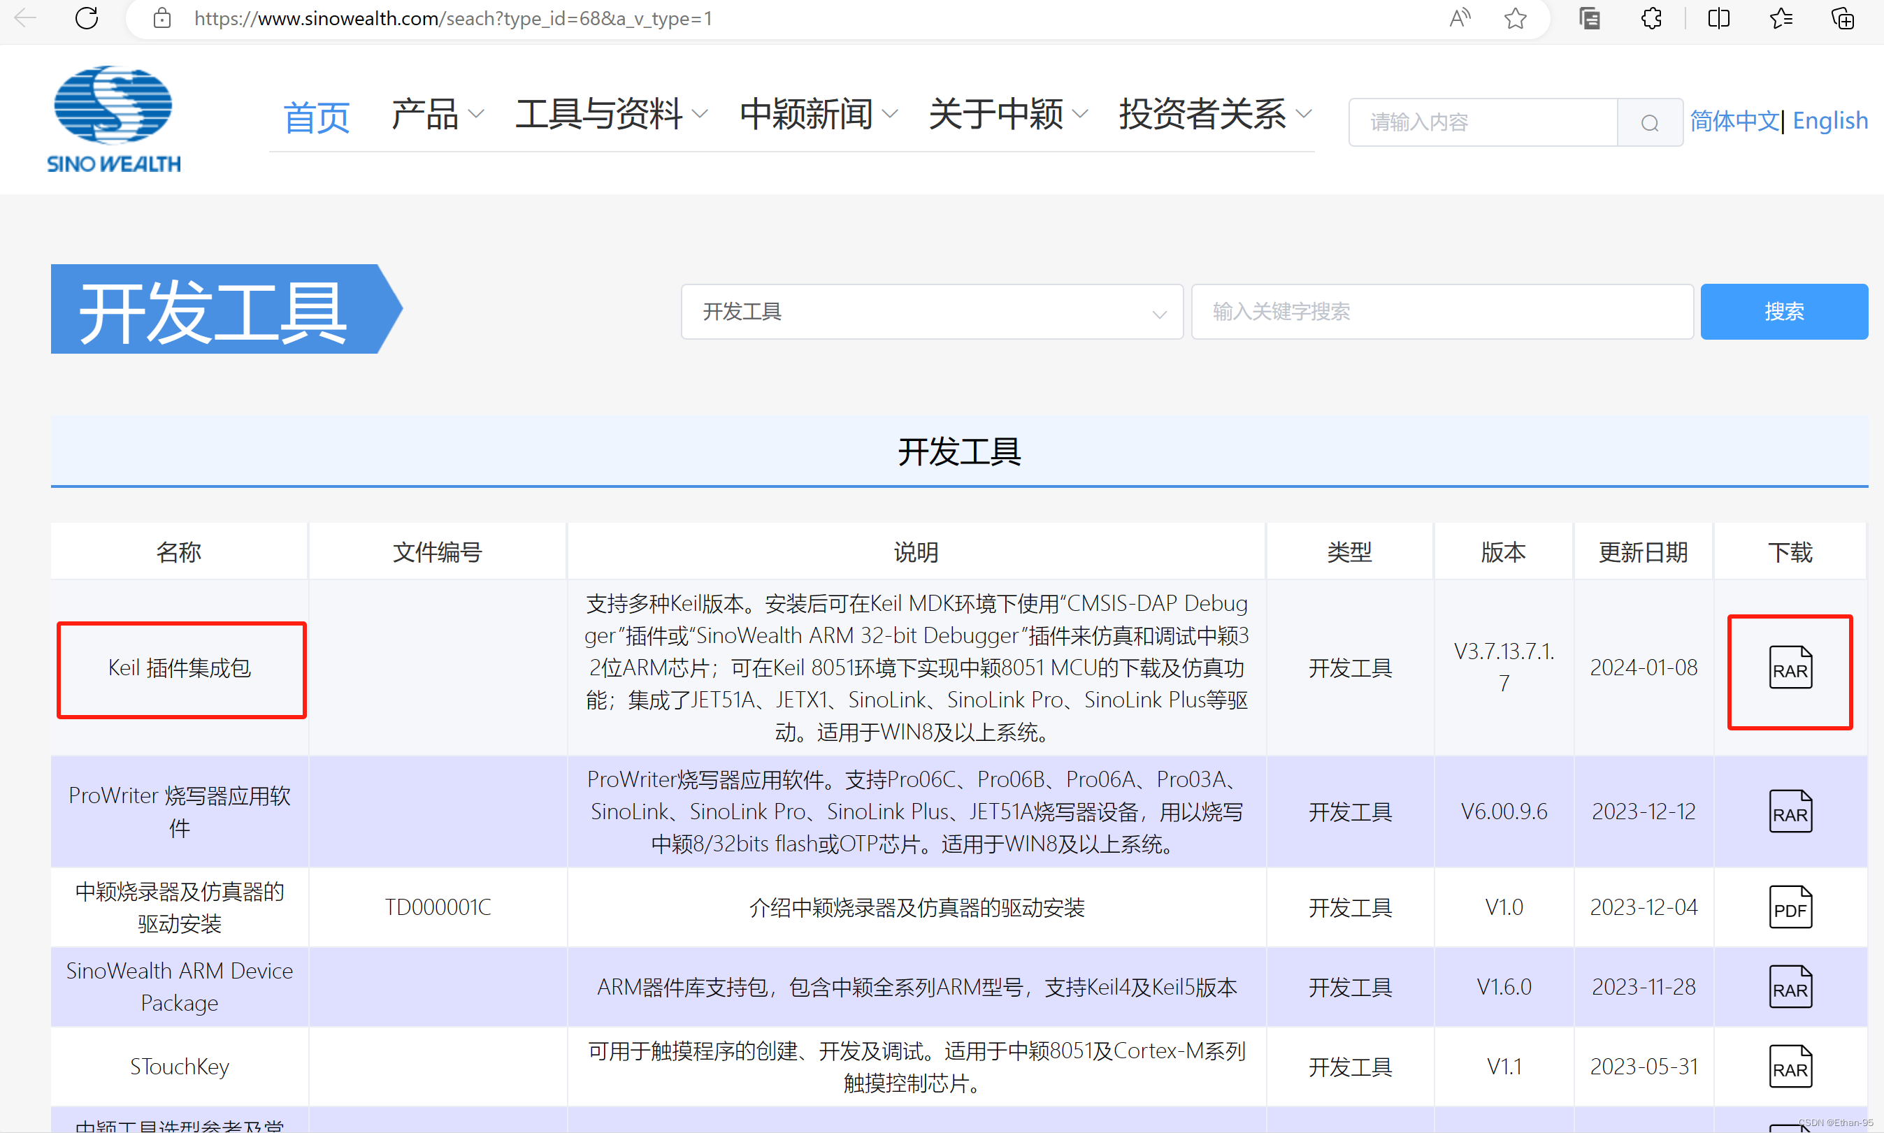Screen dimensions: 1884x1133
Task: Expand the 投资者关系 menu
Action: click(1214, 115)
